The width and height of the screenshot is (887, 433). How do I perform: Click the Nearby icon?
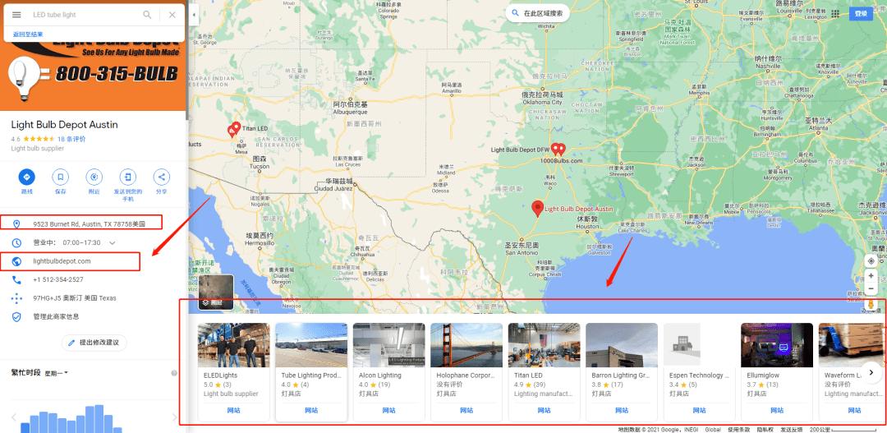pyautogui.click(x=94, y=177)
